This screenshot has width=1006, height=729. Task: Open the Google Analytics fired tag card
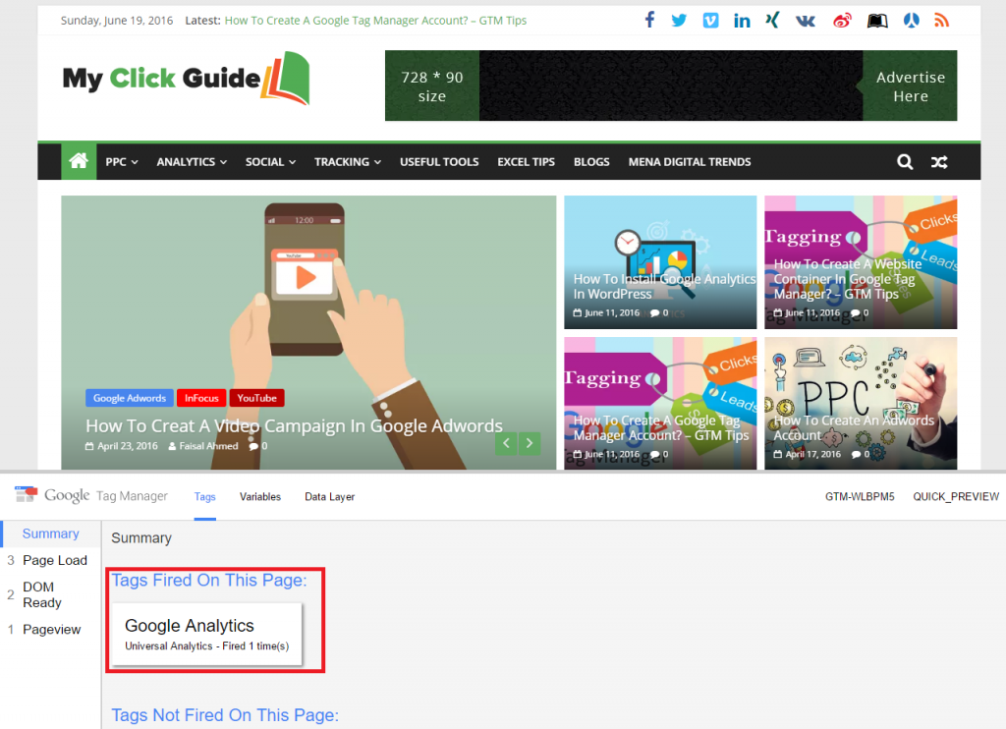click(206, 634)
